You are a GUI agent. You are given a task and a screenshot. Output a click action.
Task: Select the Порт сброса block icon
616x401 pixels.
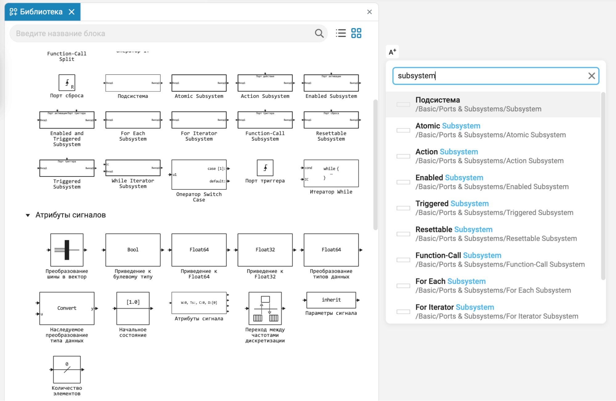click(67, 83)
